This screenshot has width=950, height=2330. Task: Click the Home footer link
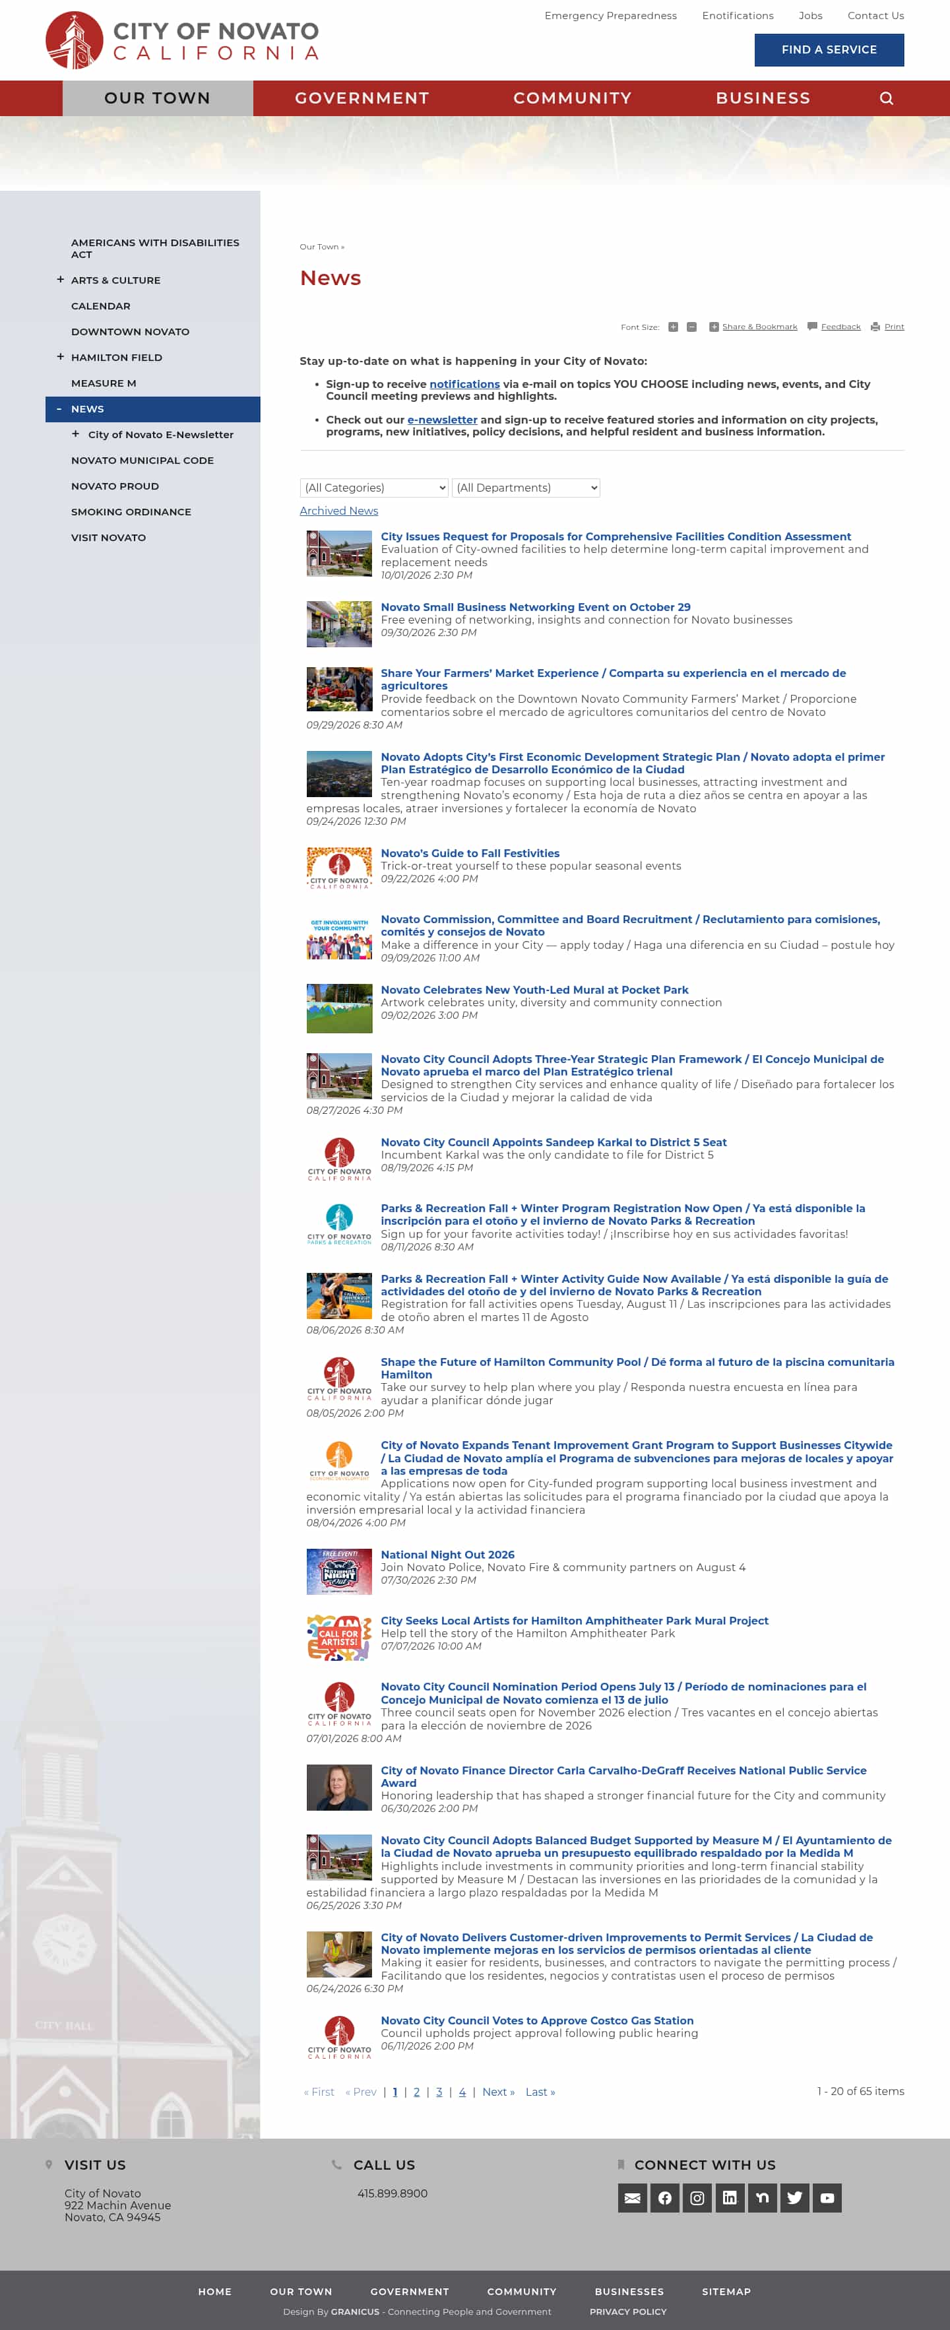[x=215, y=2291]
